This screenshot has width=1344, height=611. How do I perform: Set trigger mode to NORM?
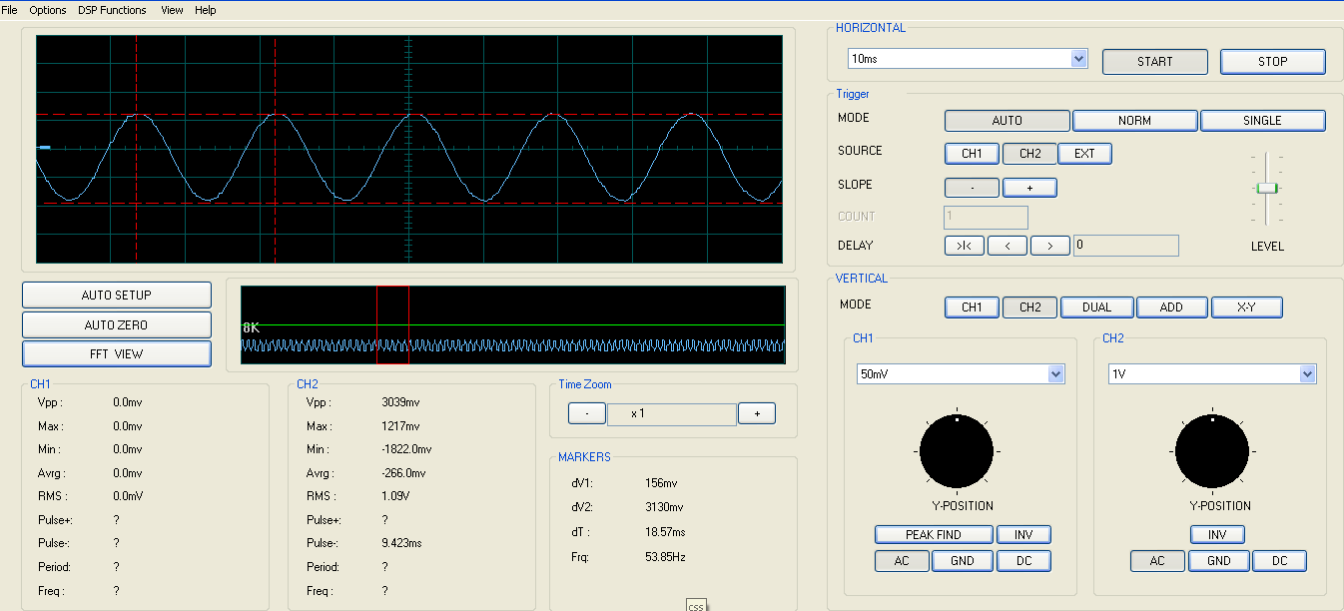coord(1135,121)
